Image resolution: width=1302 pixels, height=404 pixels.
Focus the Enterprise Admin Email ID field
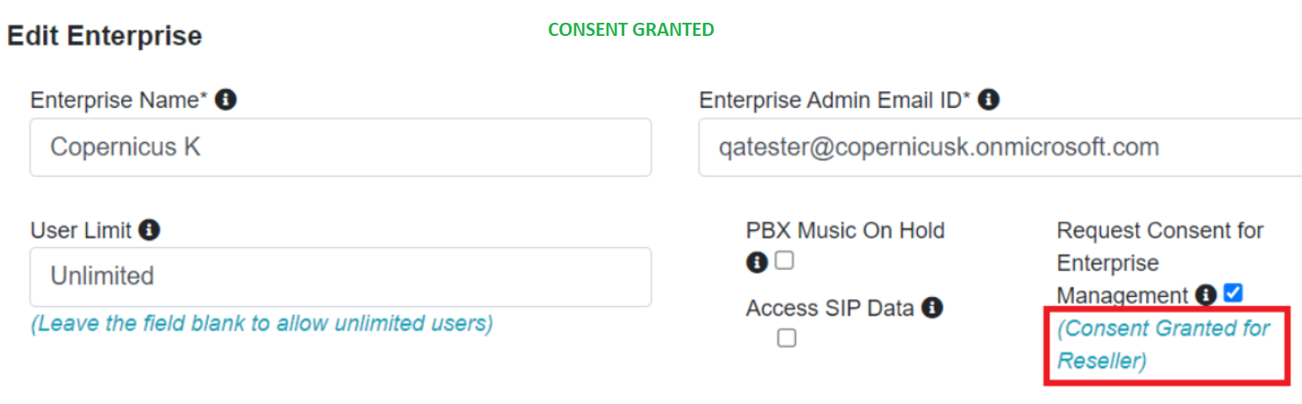pyautogui.click(x=1000, y=147)
